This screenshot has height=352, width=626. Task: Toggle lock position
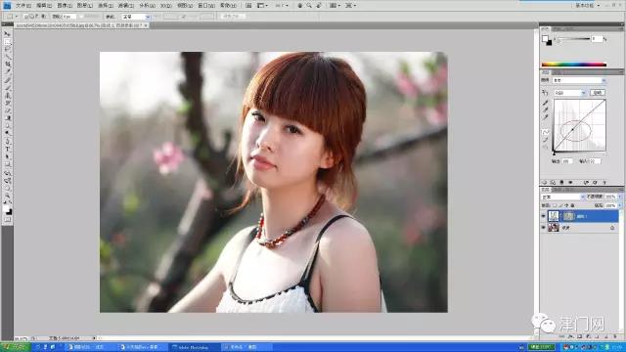click(x=567, y=205)
